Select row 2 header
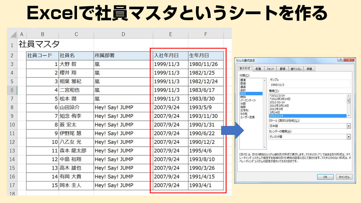The width and height of the screenshot is (361, 203). (x=12, y=56)
